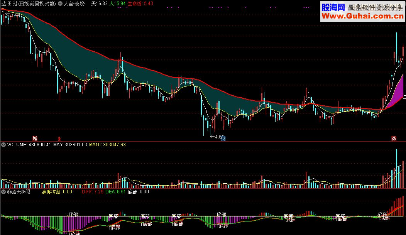The width and height of the screenshot is (406, 235).
Task: Click the stock title 盐田港(日线.前复权.对数)
Action: click(x=29, y=3)
